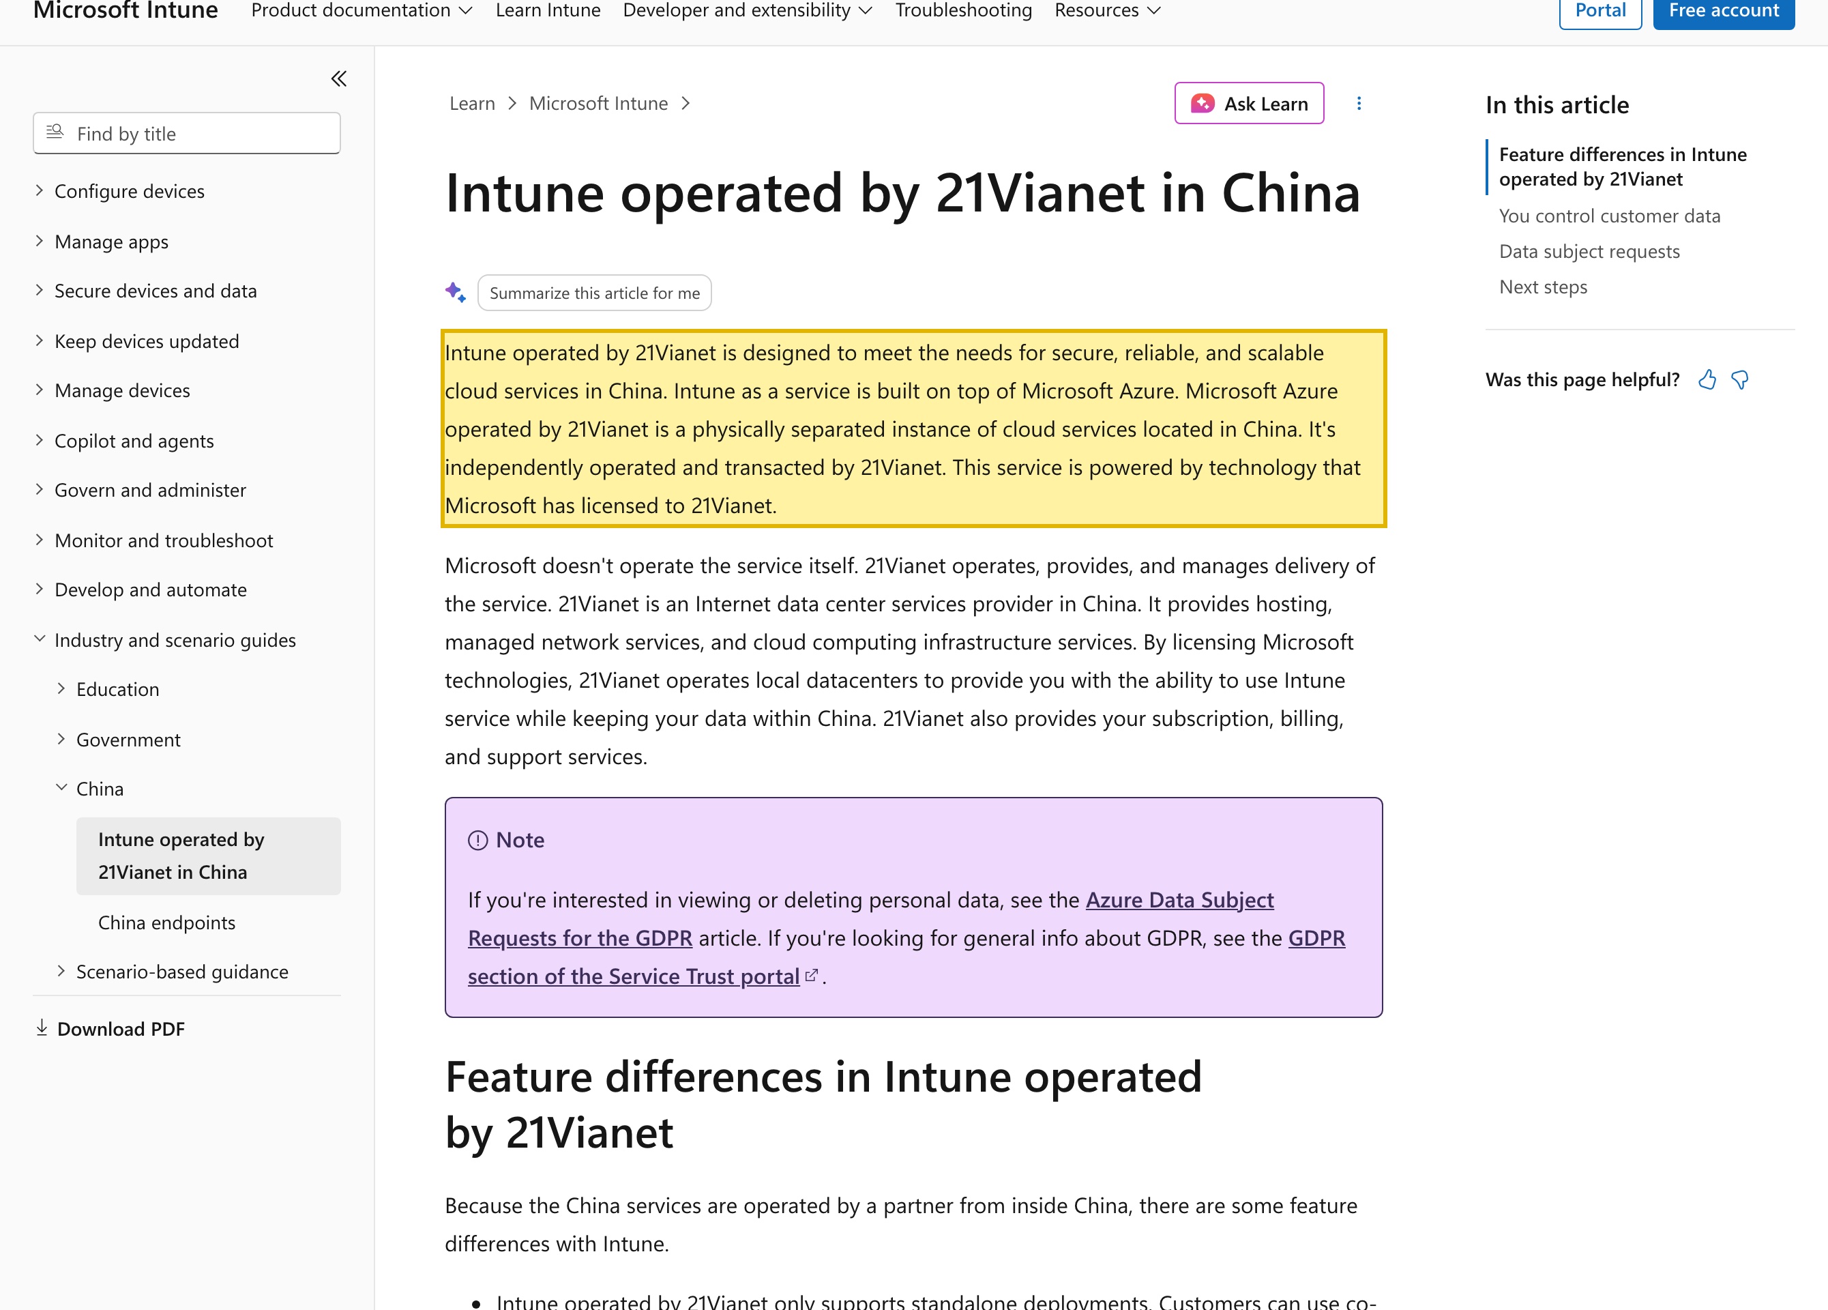Click the Portal button

pos(1600,10)
